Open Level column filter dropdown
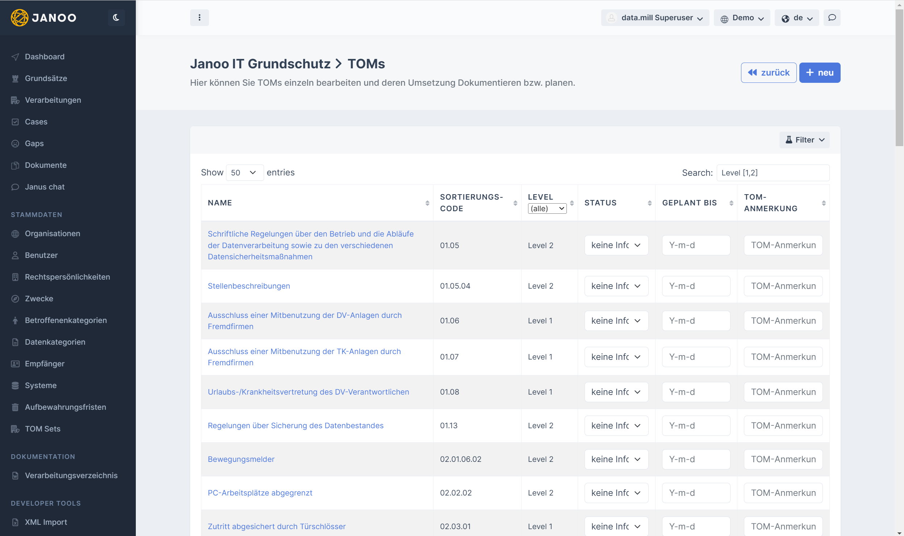The height and width of the screenshot is (536, 904). tap(547, 209)
